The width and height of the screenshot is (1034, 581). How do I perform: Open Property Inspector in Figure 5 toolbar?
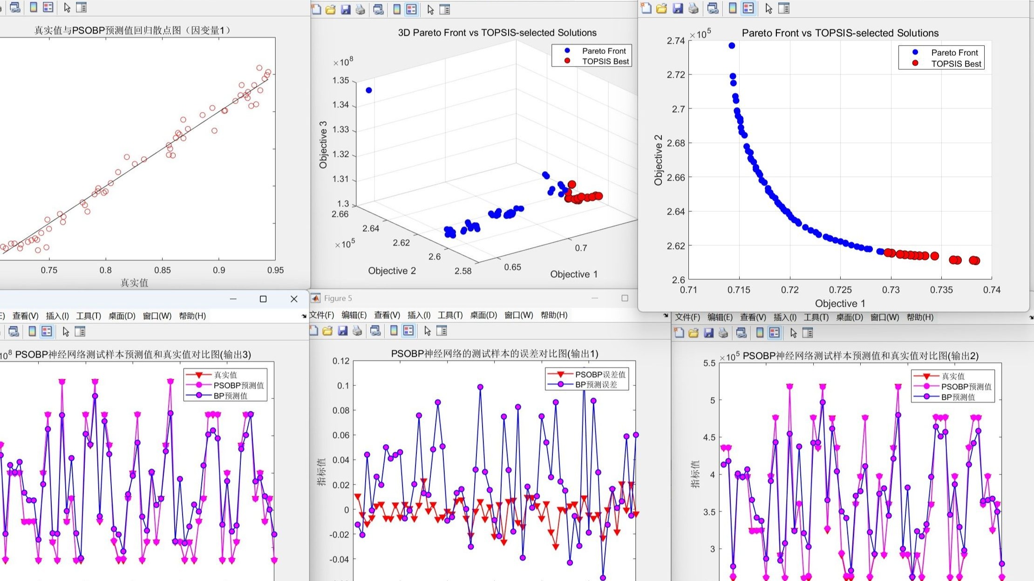[442, 331]
